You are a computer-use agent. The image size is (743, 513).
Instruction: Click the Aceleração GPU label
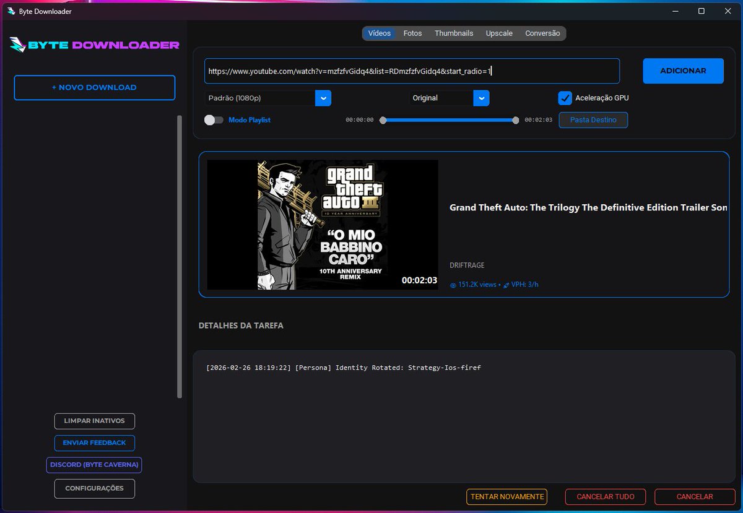(602, 98)
